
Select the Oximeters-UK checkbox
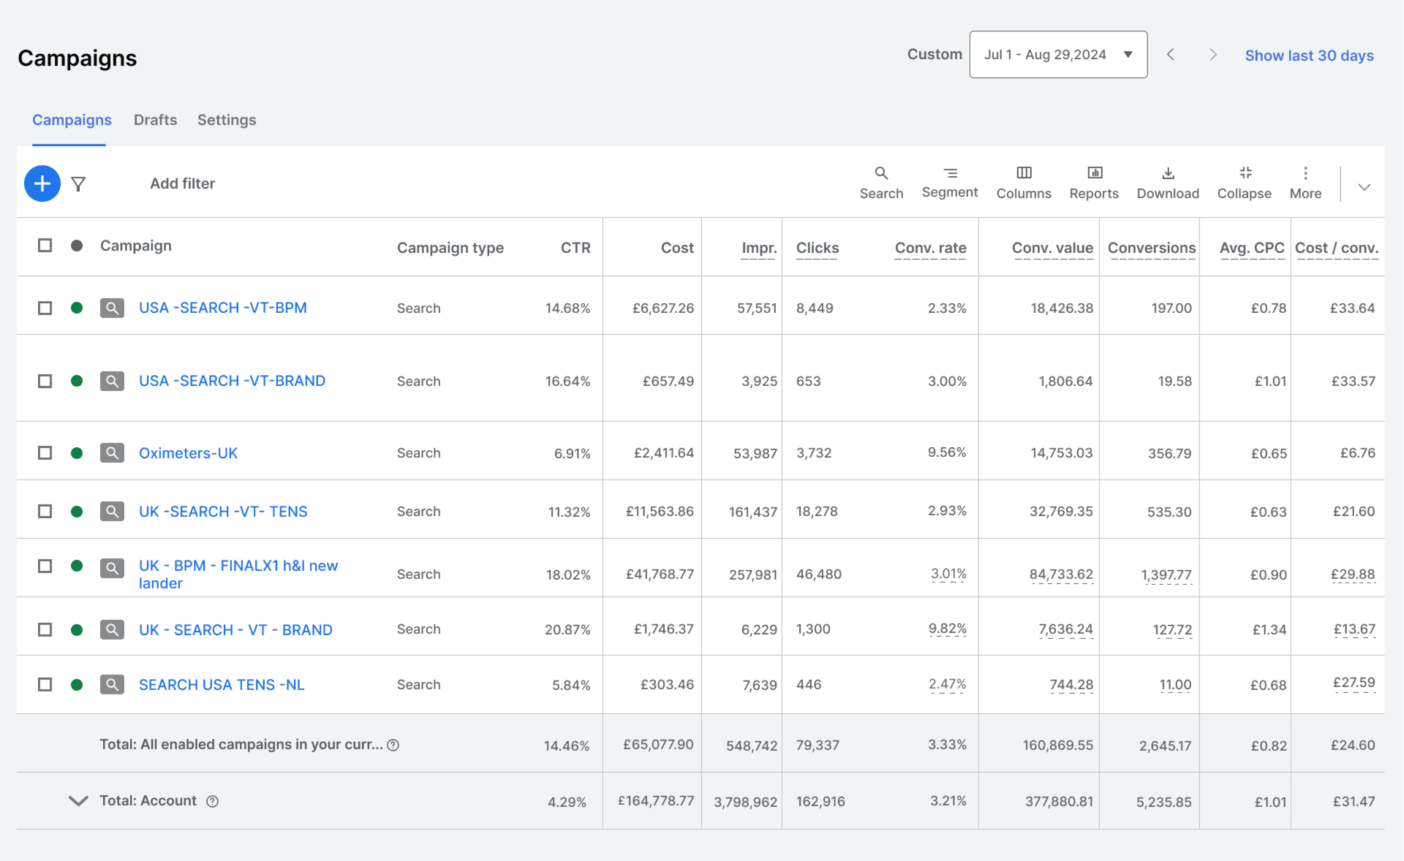pos(45,453)
